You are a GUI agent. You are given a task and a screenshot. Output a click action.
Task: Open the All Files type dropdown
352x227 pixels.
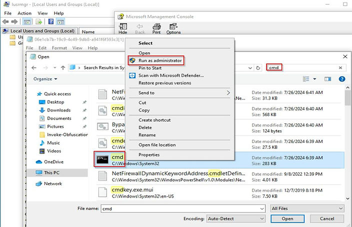pyautogui.click(x=307, y=208)
